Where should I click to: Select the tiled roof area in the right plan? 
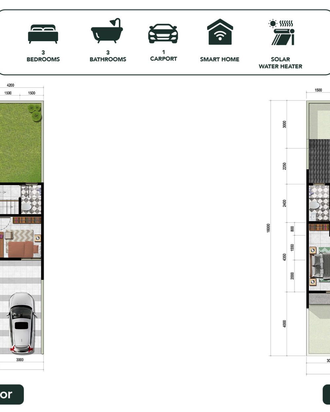pos(319,161)
